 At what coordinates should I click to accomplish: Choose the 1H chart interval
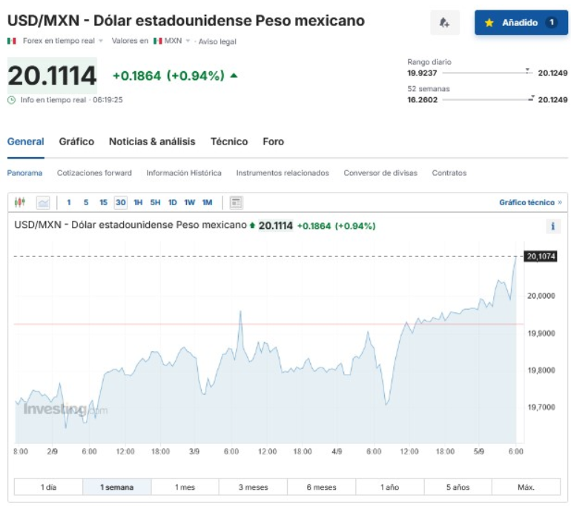tap(138, 202)
